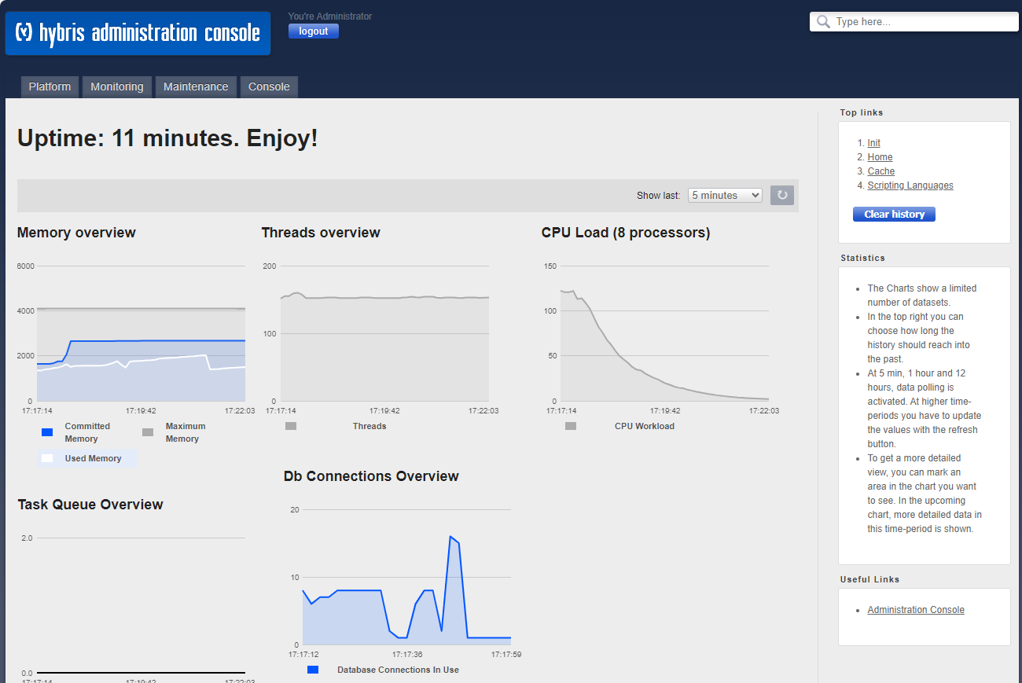
Task: Click the Uptime: 11 minutes heading
Action: [167, 139]
